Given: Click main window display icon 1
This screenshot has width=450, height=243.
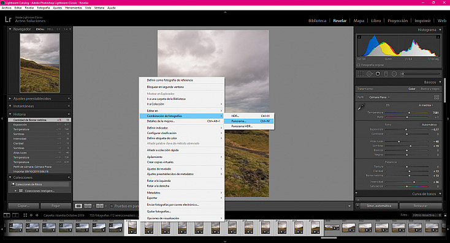Looking at the screenshot, I should tap(7, 215).
